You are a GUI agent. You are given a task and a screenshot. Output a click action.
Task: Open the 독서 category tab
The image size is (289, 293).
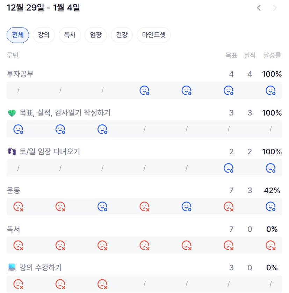click(x=70, y=35)
